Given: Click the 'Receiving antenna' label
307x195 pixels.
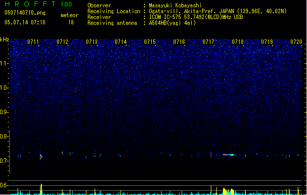Looking at the screenshot, I should pyautogui.click(x=112, y=23).
